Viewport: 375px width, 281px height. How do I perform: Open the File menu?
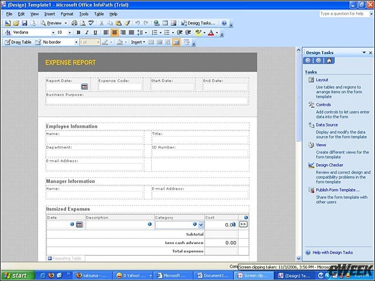[9, 14]
